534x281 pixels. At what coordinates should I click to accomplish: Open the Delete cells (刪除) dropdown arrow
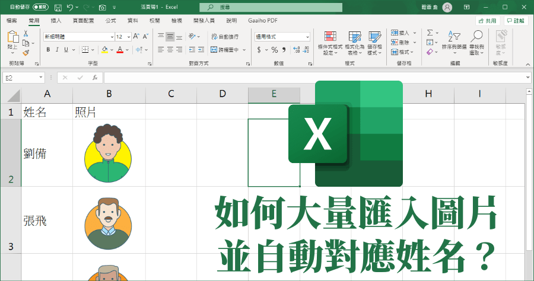[x=415, y=43]
